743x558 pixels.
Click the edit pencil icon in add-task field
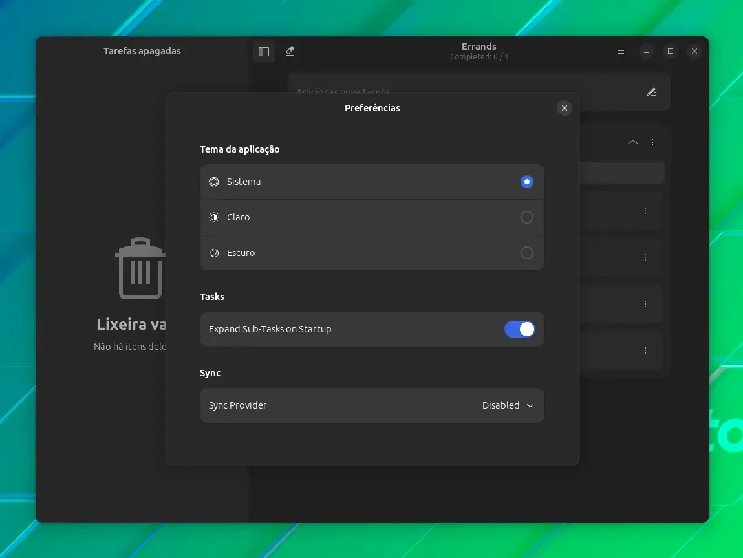point(652,92)
